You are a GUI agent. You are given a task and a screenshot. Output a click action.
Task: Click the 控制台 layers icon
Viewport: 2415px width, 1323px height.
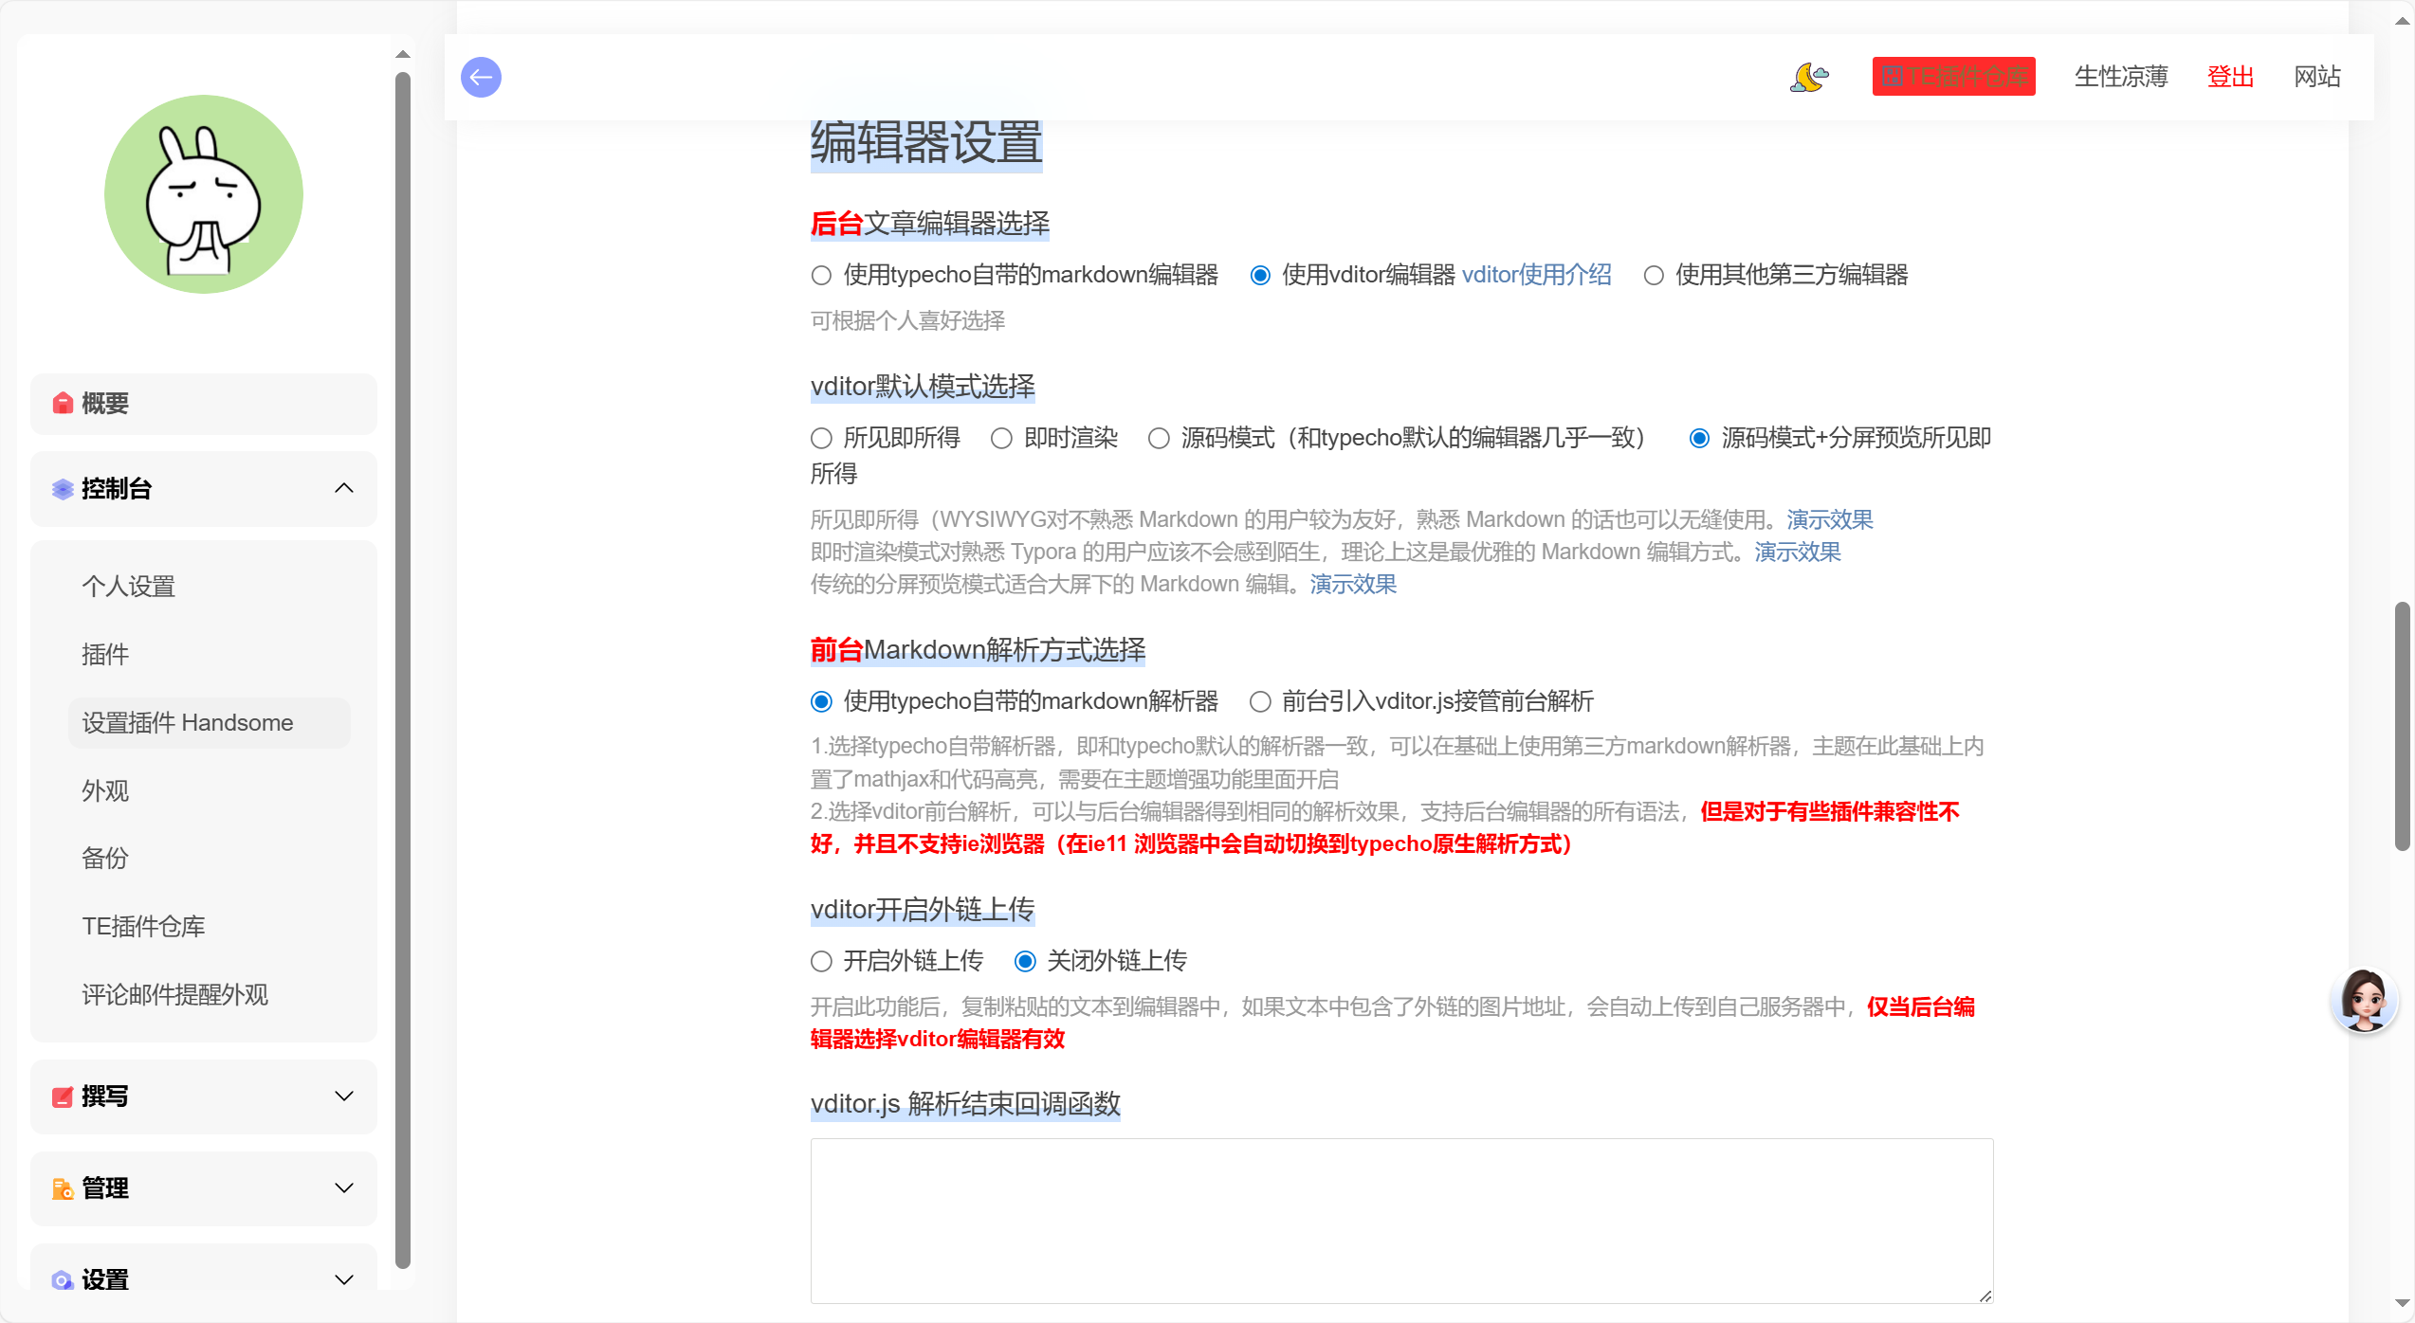[63, 489]
